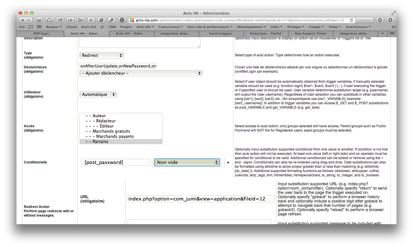This screenshot has width=413, height=247.
Task: Click the round dark sphere toolbar icon
Action: [122, 20]
